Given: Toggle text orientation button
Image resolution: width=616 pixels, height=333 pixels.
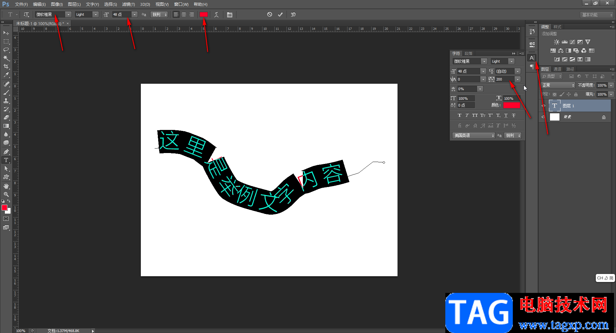Looking at the screenshot, I should [26, 14].
